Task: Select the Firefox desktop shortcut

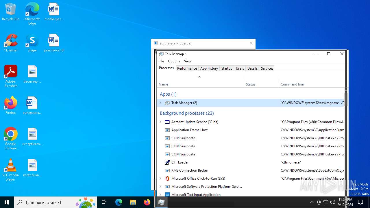Action: coord(11,106)
